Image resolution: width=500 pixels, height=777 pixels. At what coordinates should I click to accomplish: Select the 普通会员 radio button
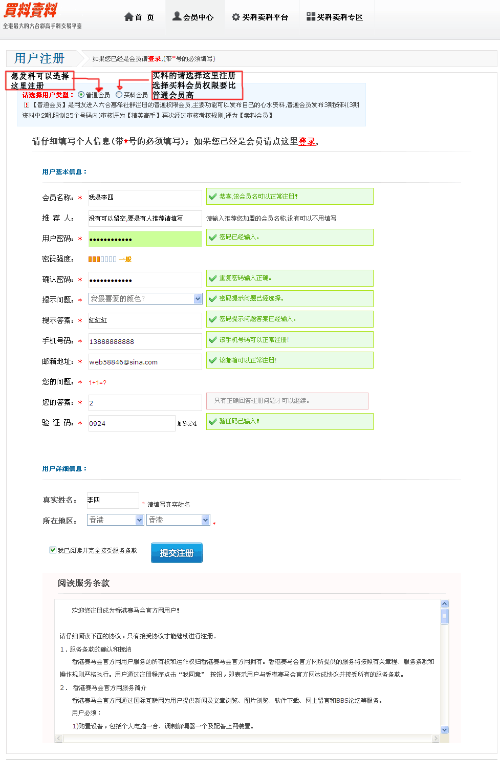81,95
